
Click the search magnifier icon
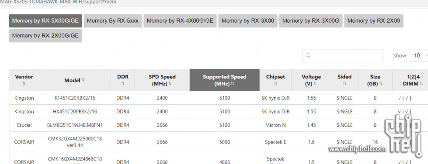[308, 55]
